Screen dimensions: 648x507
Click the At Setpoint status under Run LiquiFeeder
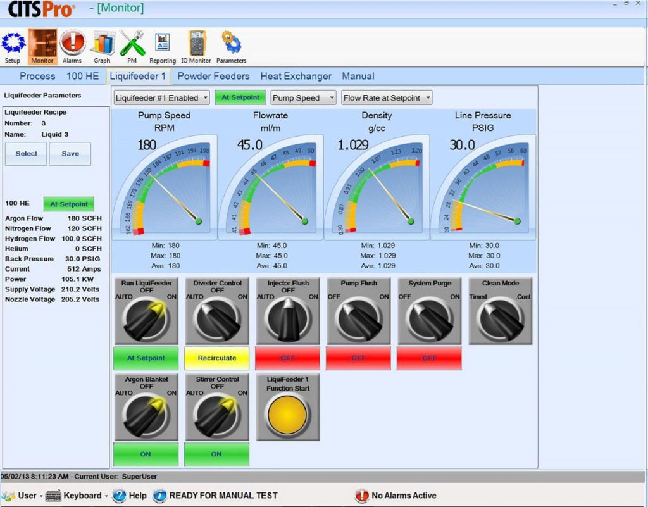click(146, 358)
